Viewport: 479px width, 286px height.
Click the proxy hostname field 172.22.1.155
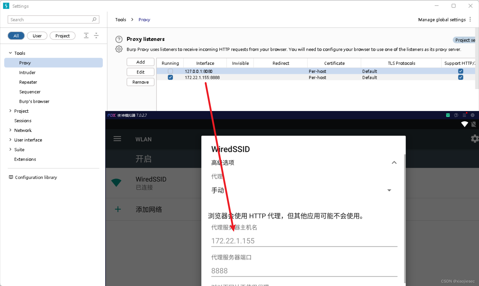click(304, 241)
